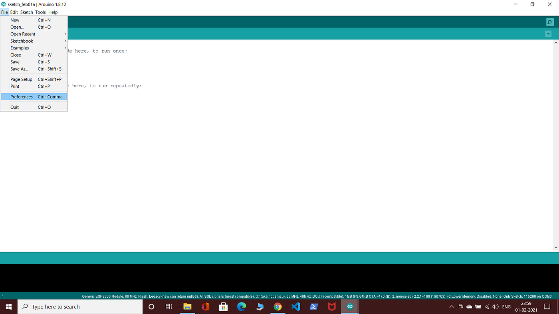Open the Tools menu
The width and height of the screenshot is (559, 314).
tap(40, 12)
